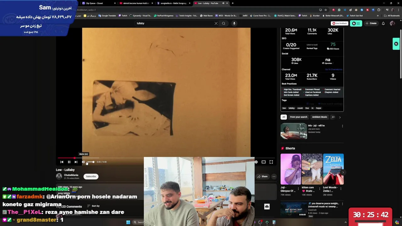Image resolution: width=402 pixels, height=226 pixels.
Task: Open the floating teal TubeBuddy side tab
Action: (x=396, y=44)
